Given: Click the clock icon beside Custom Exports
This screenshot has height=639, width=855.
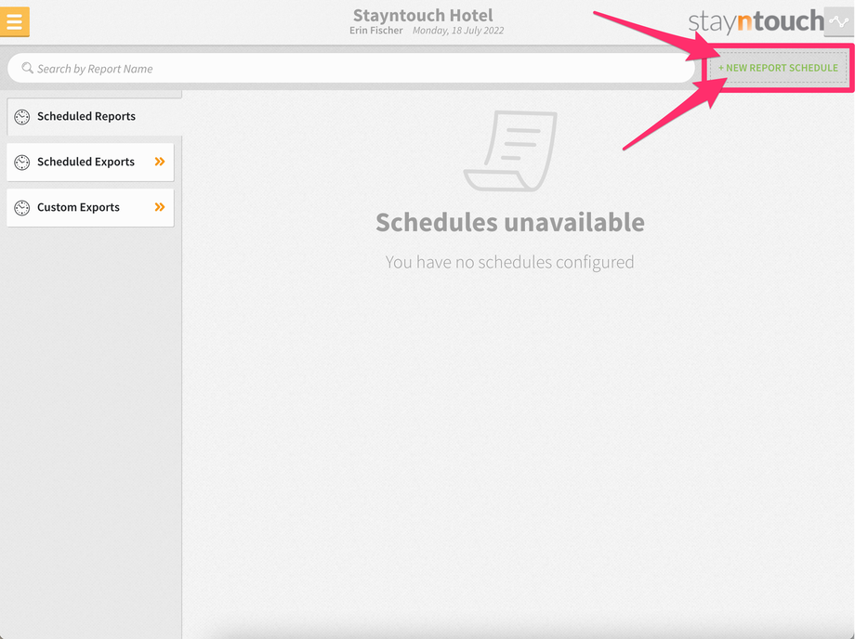Looking at the screenshot, I should pos(21,207).
